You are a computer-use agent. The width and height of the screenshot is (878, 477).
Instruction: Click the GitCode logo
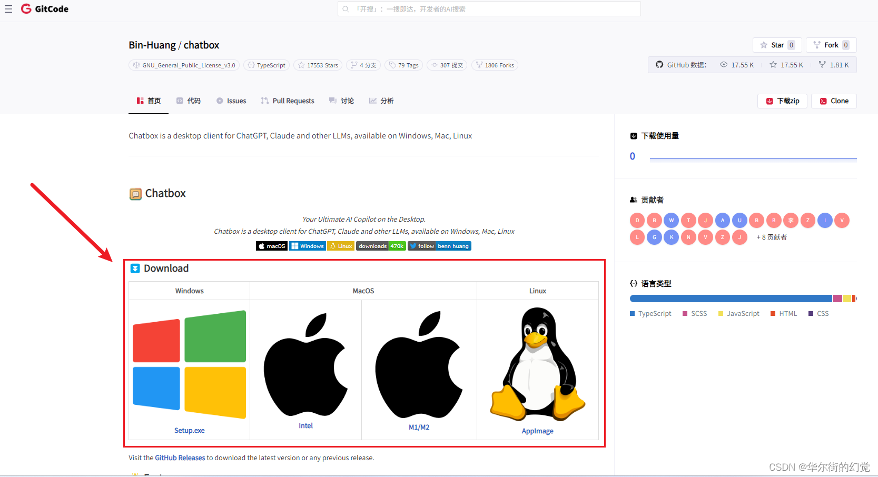tap(45, 9)
